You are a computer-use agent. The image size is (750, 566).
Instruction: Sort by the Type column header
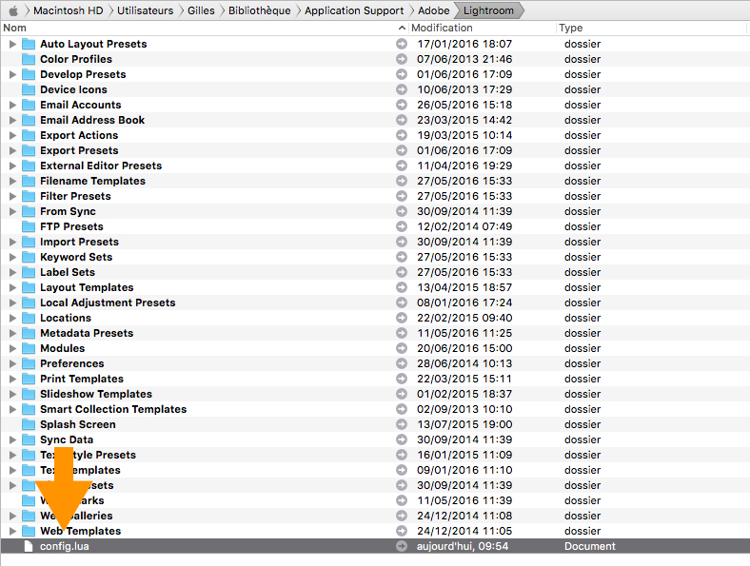coord(652,28)
